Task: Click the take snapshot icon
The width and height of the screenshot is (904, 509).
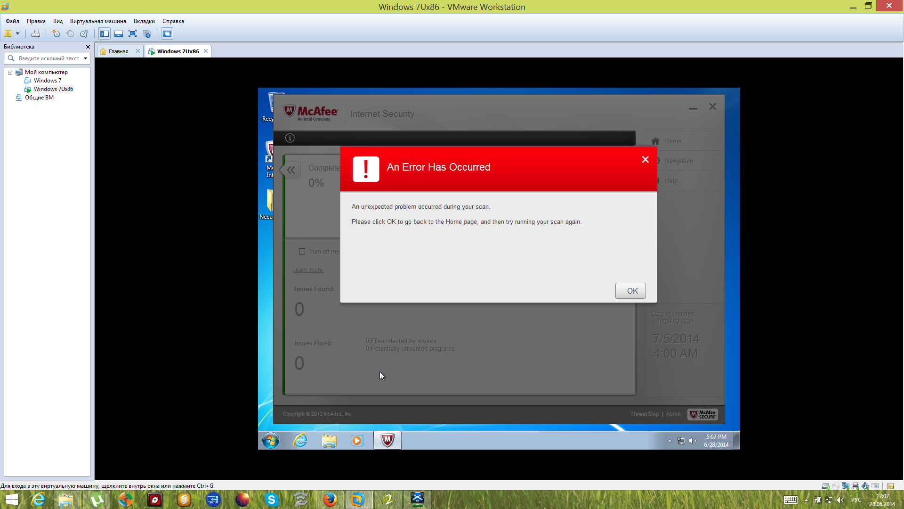Action: pos(56,33)
